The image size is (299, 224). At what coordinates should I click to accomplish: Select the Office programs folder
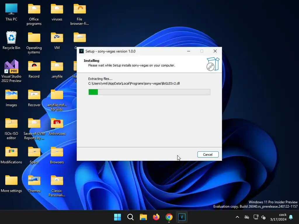pos(34,15)
